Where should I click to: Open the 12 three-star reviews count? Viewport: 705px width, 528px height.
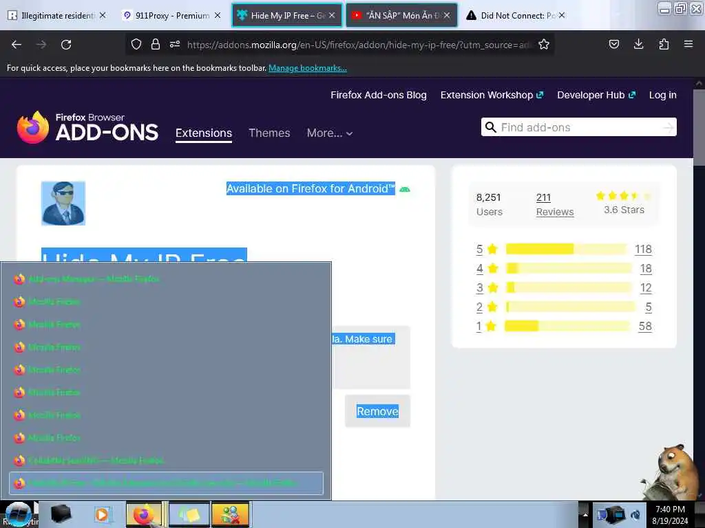point(646,288)
